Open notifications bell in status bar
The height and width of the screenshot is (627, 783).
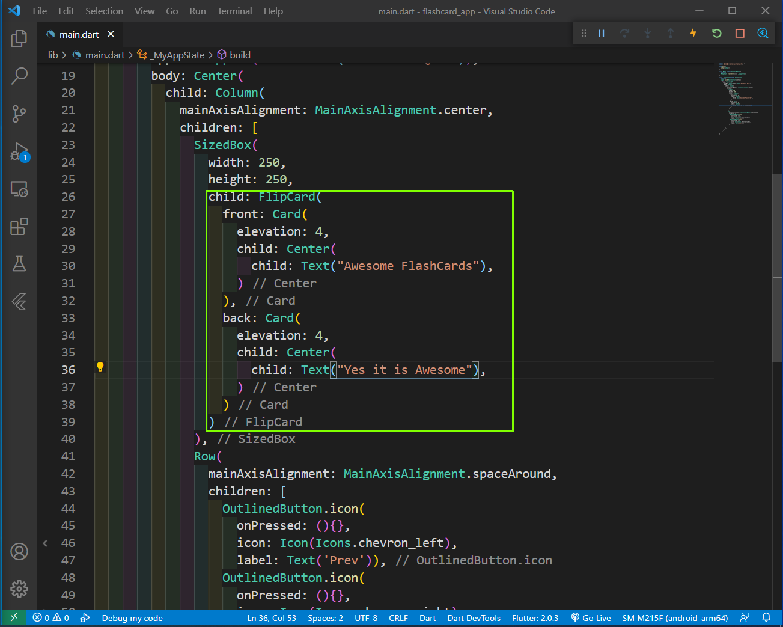766,617
